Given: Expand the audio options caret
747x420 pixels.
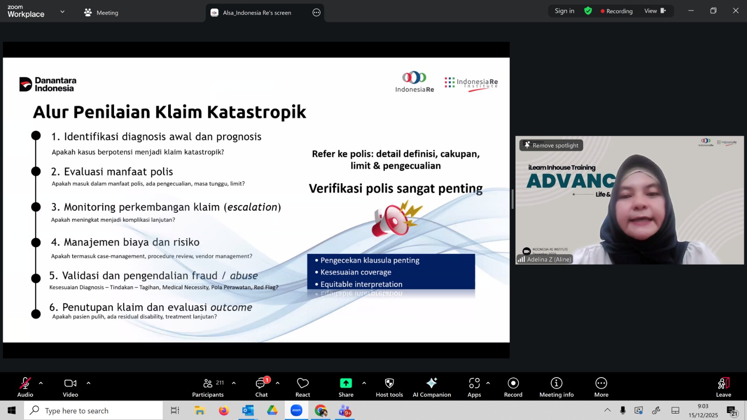Looking at the screenshot, I should pos(41,383).
